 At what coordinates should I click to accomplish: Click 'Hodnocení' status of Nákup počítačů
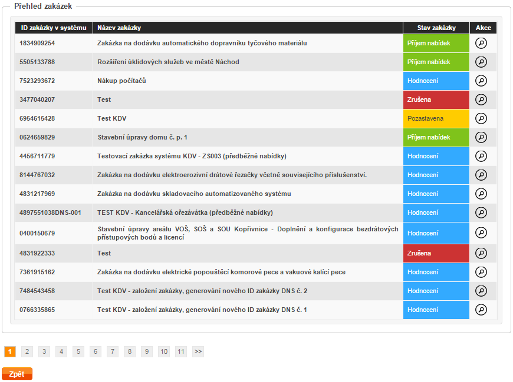[436, 81]
